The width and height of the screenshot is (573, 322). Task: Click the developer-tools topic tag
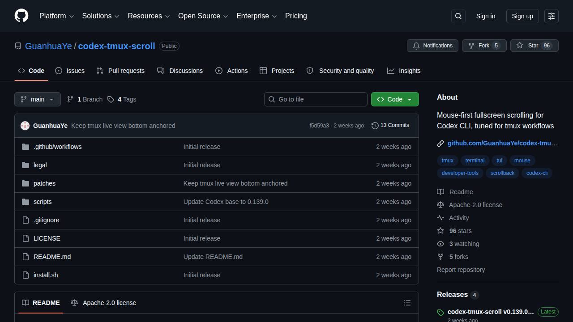[460, 173]
